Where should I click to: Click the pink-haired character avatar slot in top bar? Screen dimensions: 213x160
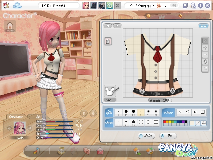point(86,6)
